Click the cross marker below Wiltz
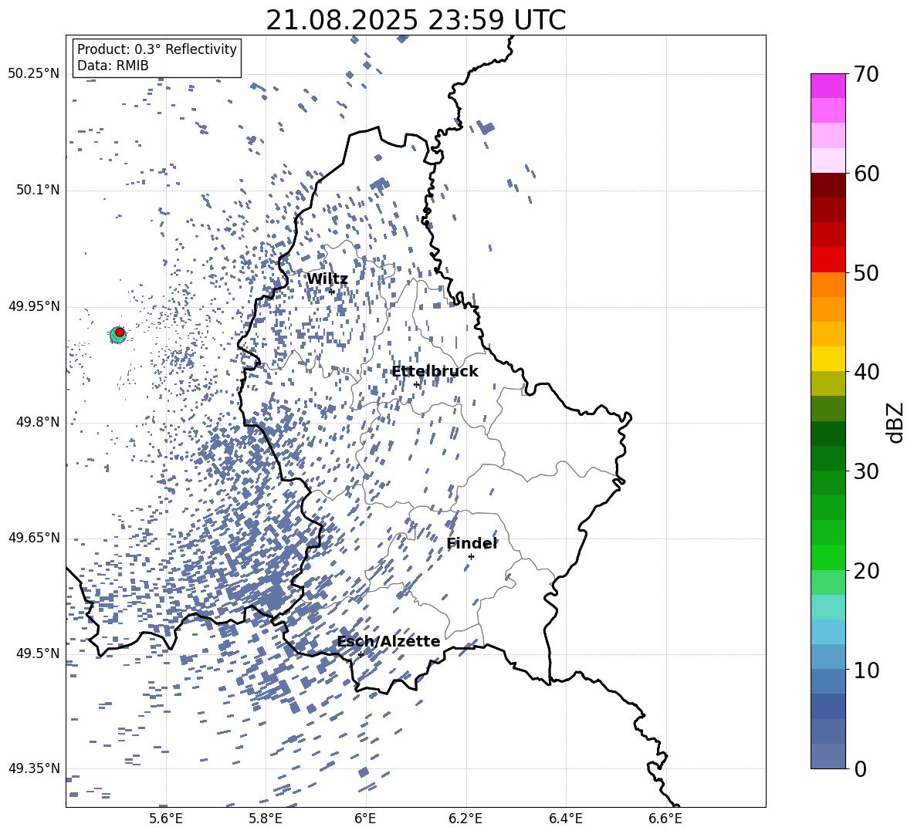This screenshot has width=914, height=834. click(x=332, y=292)
